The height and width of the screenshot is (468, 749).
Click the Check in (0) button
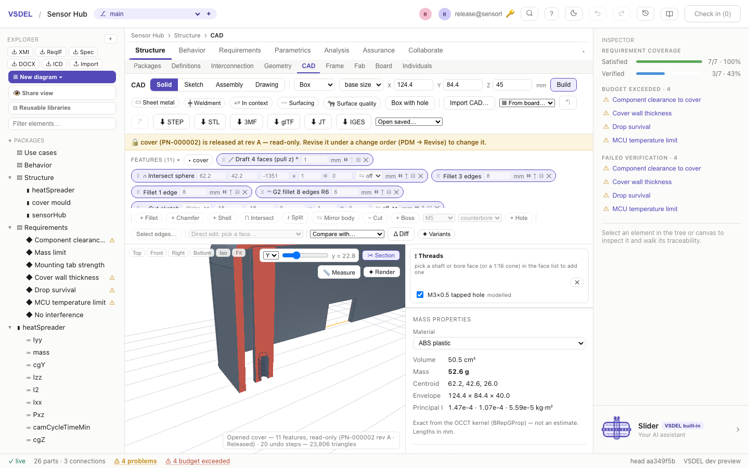[x=713, y=14]
